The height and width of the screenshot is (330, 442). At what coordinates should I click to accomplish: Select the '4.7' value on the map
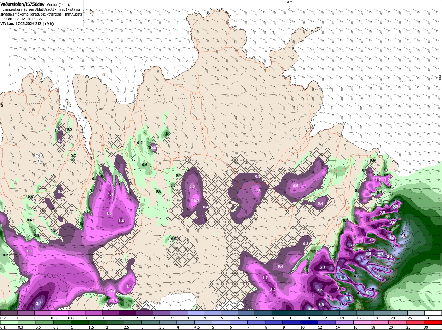(x=356, y=276)
